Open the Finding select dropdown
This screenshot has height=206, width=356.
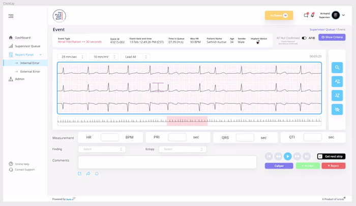click(102, 149)
